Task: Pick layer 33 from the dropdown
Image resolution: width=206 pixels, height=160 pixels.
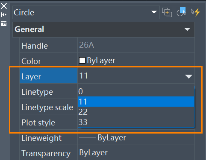Action: click(x=136, y=122)
